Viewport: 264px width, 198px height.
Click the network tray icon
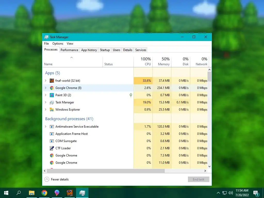pos(225,193)
